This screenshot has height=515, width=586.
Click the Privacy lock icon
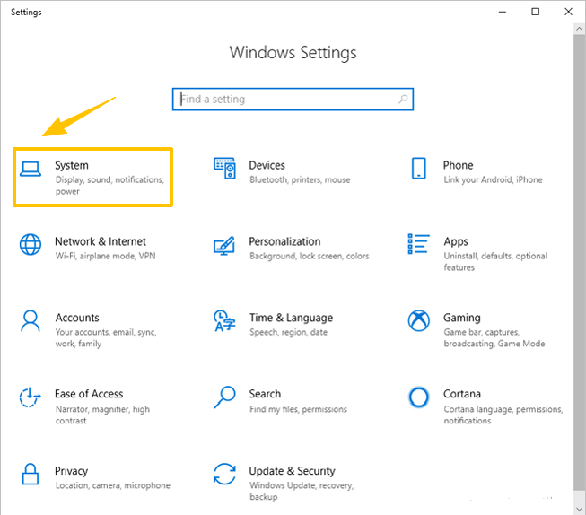tap(31, 474)
